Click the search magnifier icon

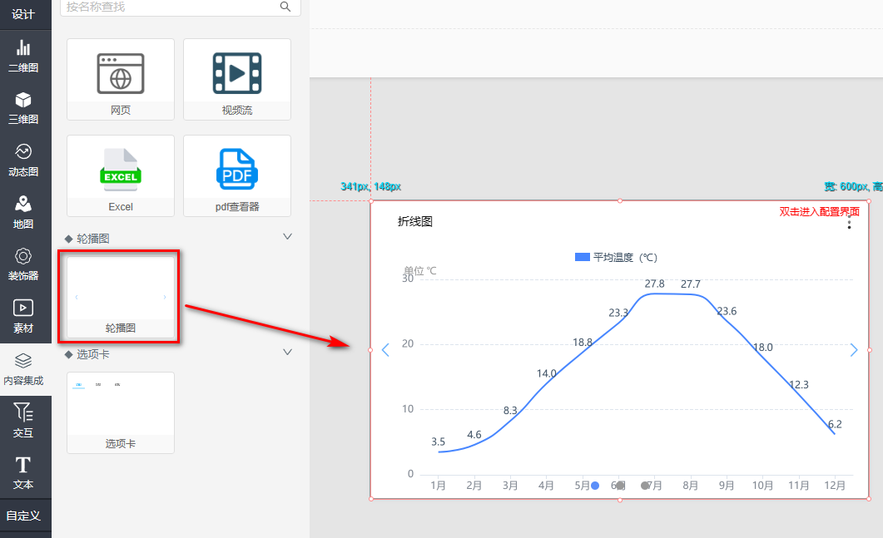(285, 7)
